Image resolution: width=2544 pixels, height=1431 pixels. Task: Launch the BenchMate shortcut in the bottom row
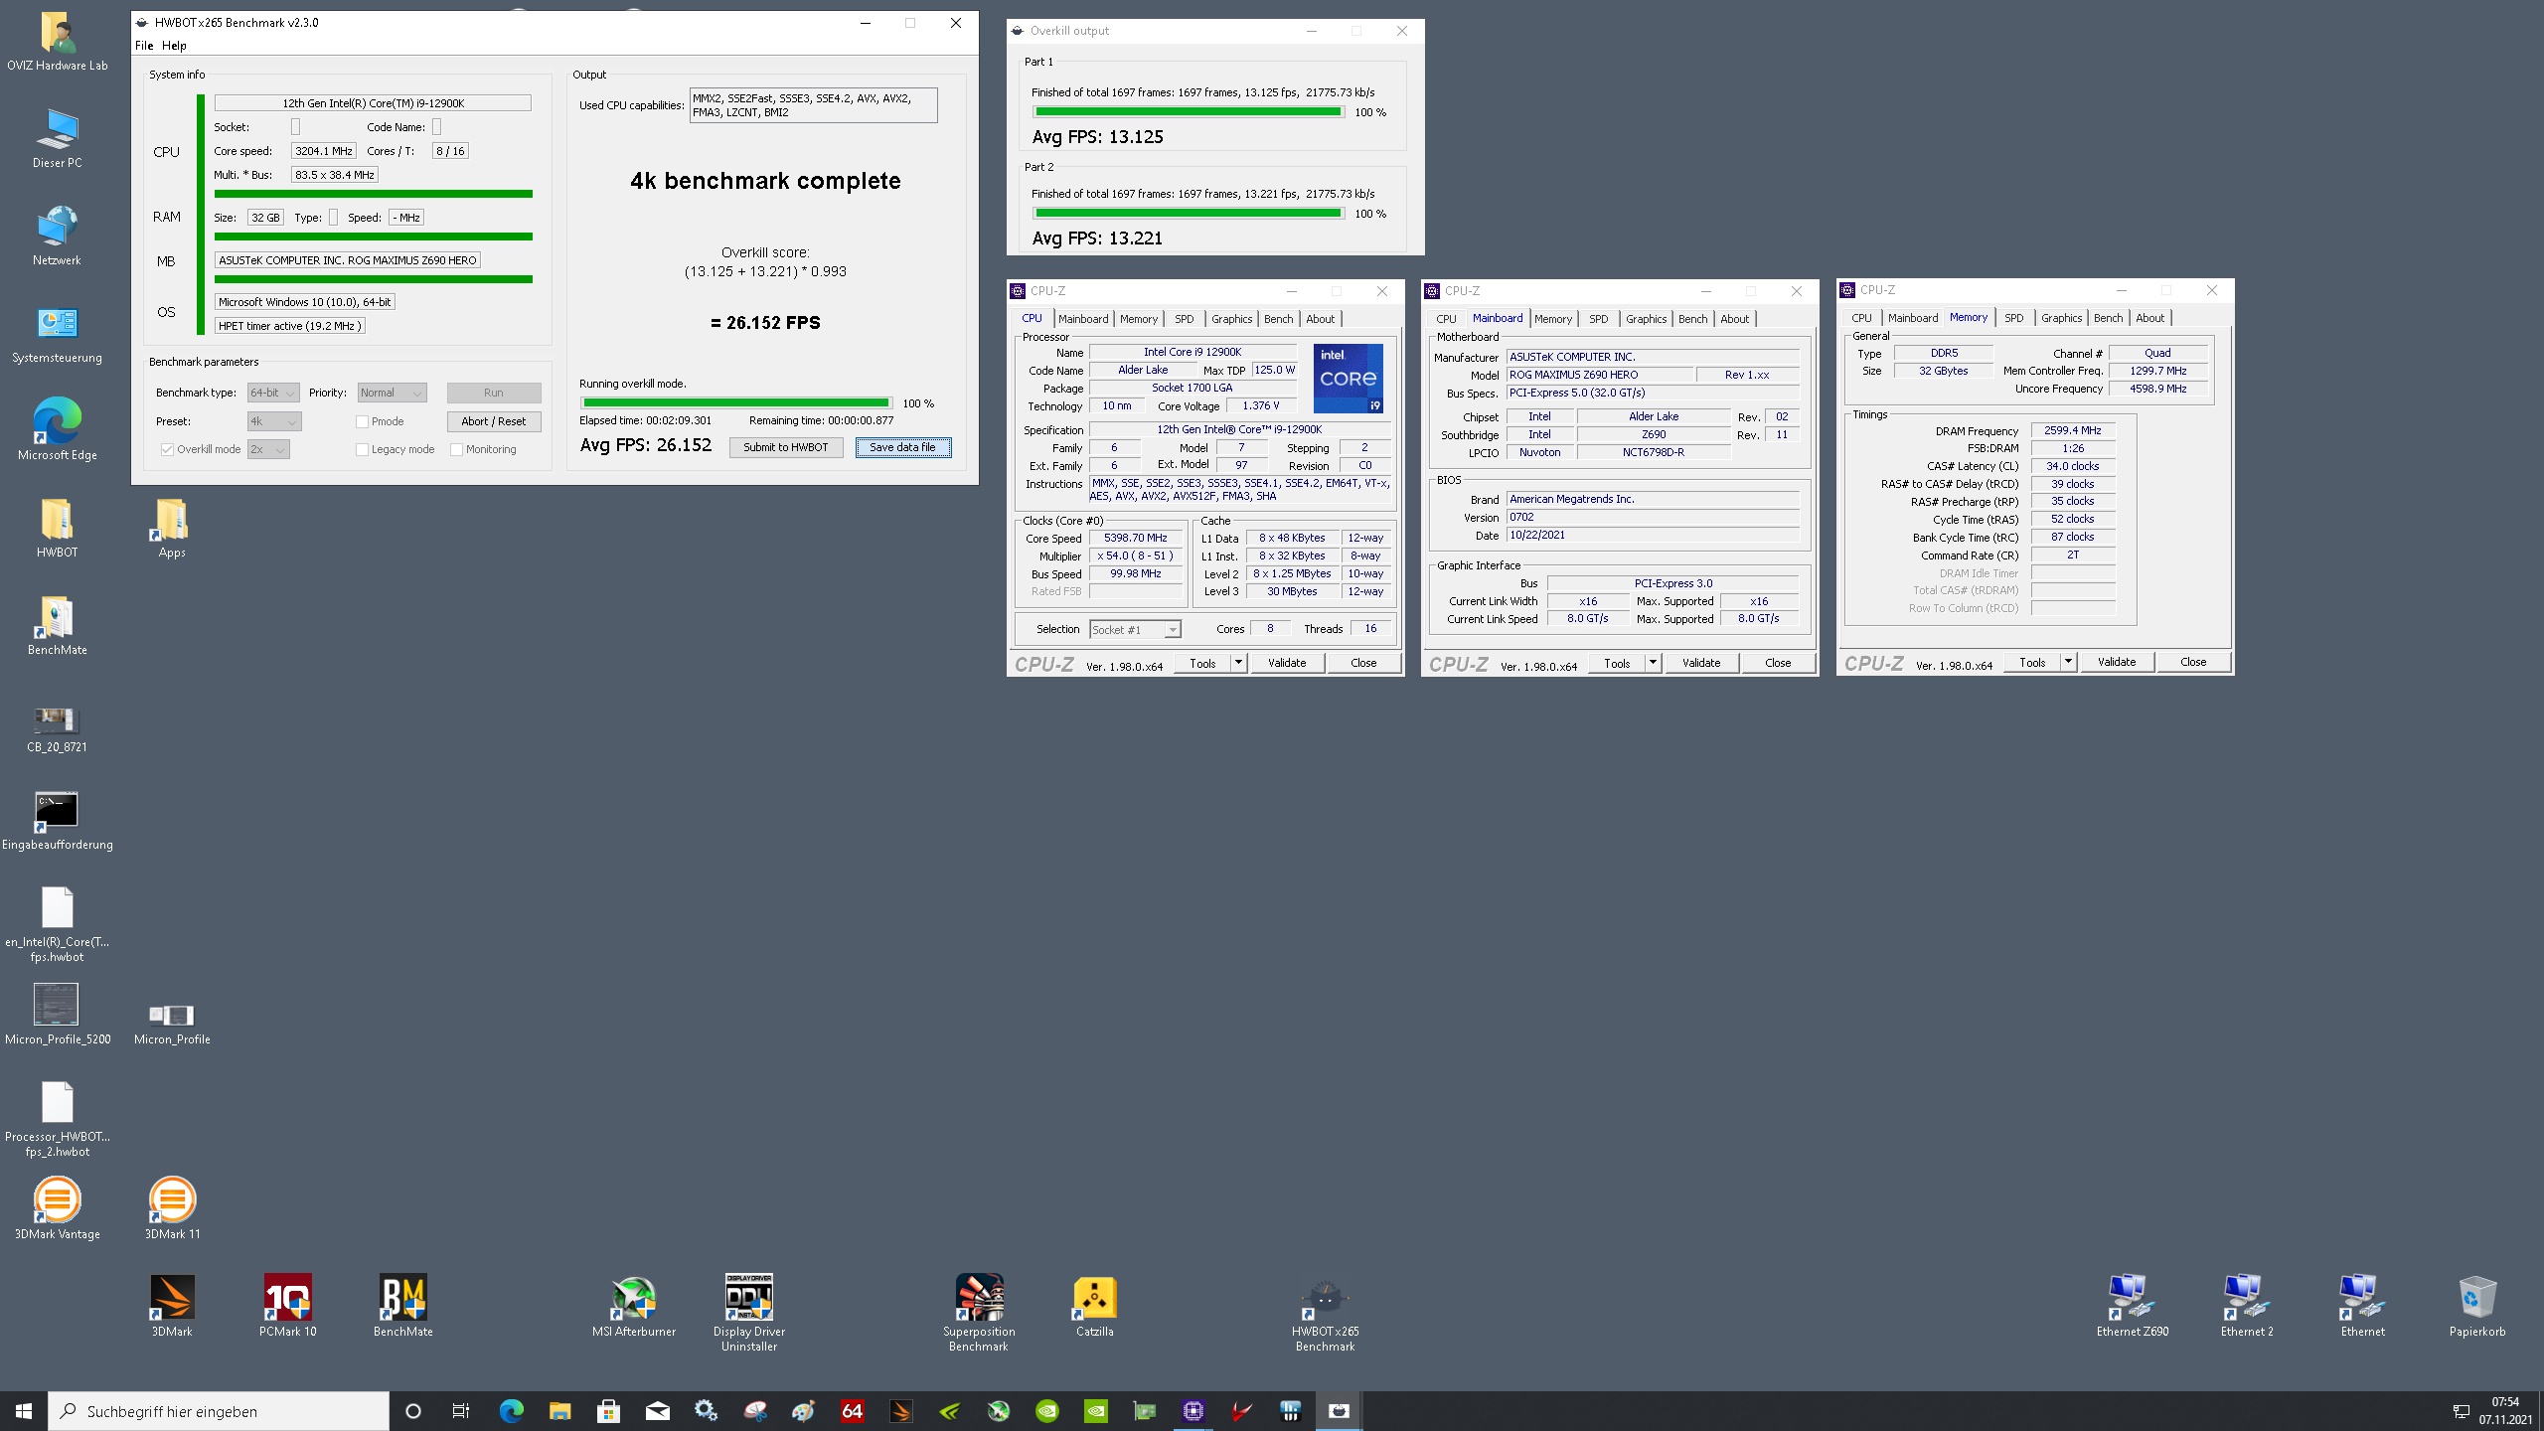[x=403, y=1306]
